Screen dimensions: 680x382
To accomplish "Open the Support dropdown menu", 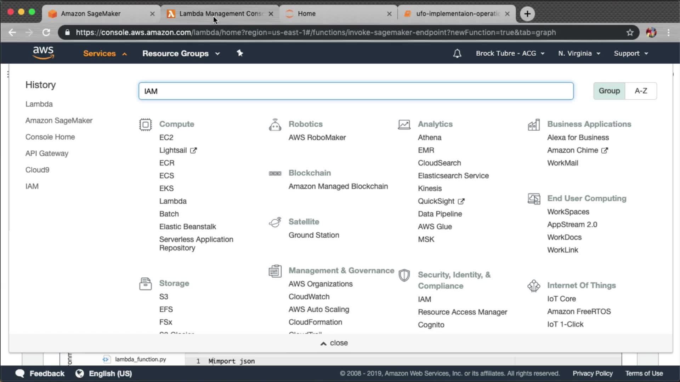I will coord(630,53).
